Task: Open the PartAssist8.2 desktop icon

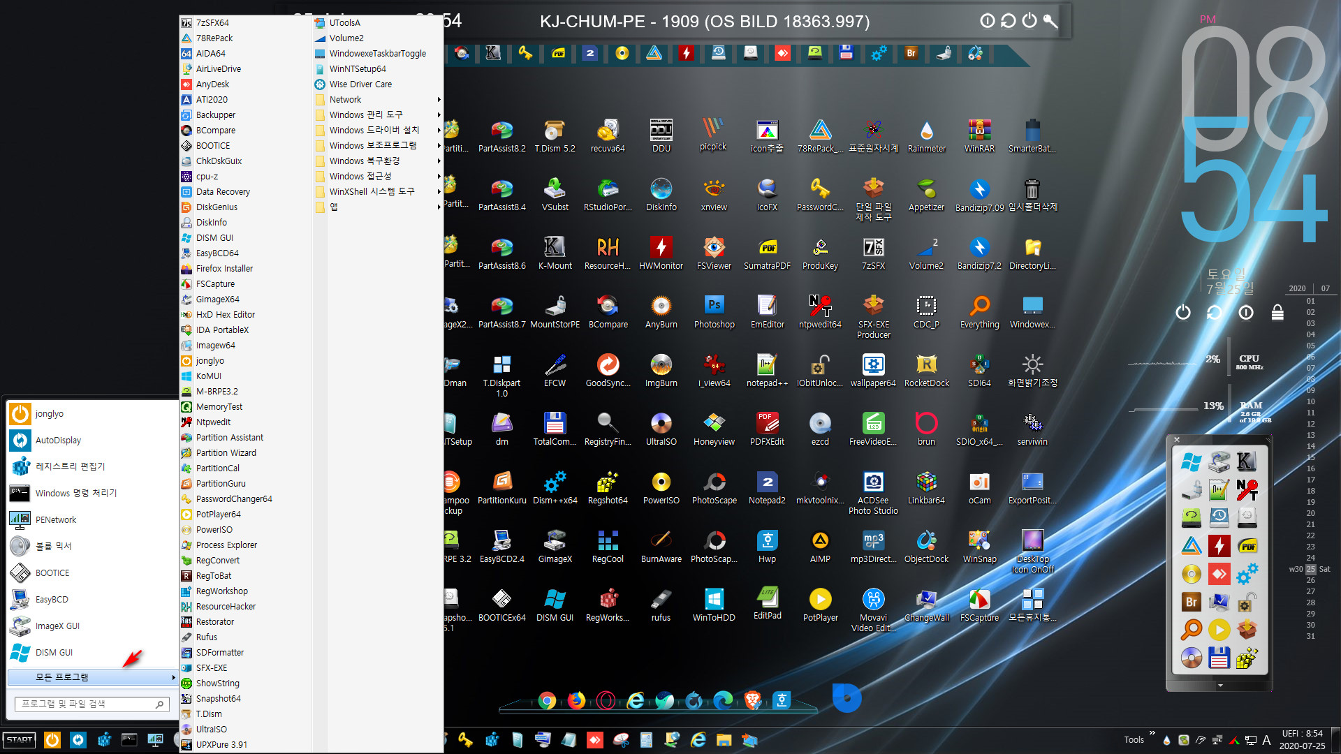Action: pyautogui.click(x=501, y=135)
